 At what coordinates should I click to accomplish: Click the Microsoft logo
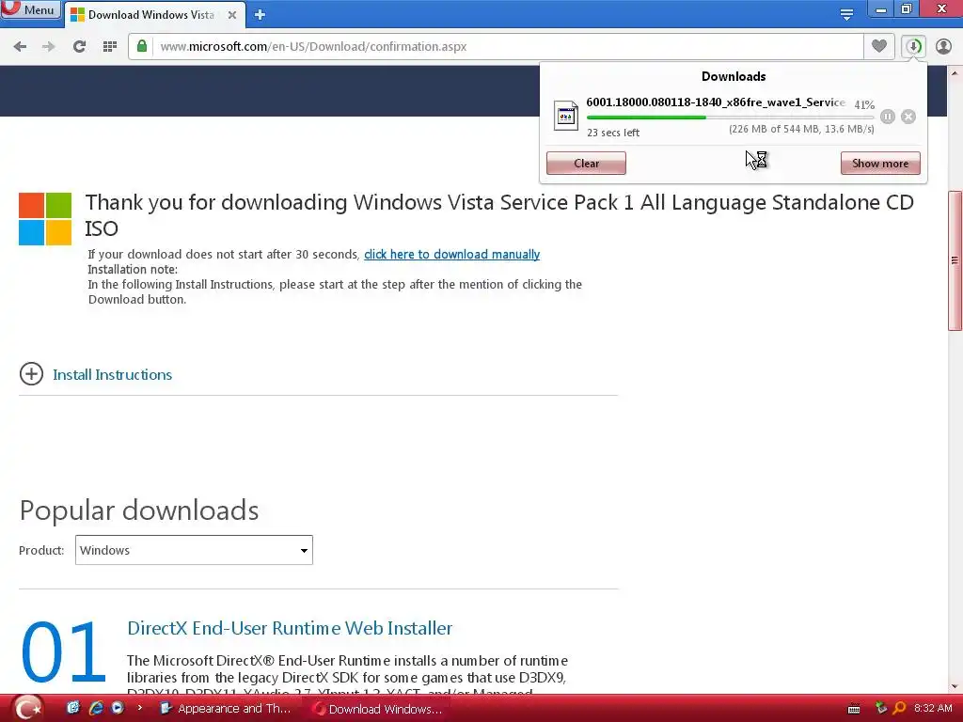45,219
